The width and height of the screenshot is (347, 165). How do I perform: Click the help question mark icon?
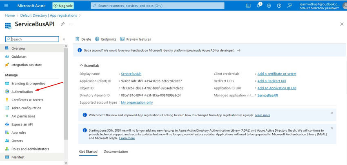[279, 6]
